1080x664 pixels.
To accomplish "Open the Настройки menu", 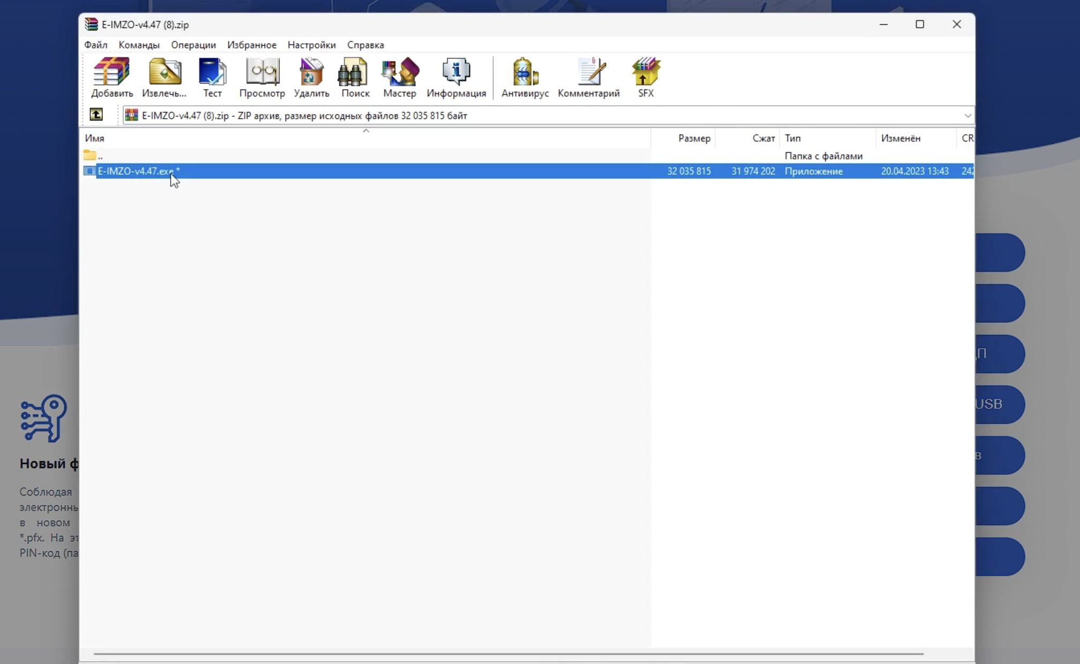I will pos(311,45).
